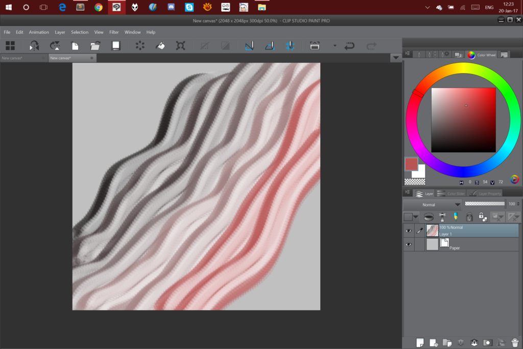The width and height of the screenshot is (523, 349).
Task: Click the Undo arrow icon
Action: 349,45
